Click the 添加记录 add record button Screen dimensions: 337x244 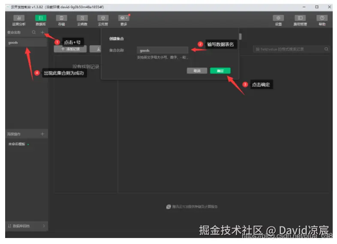coord(70,49)
